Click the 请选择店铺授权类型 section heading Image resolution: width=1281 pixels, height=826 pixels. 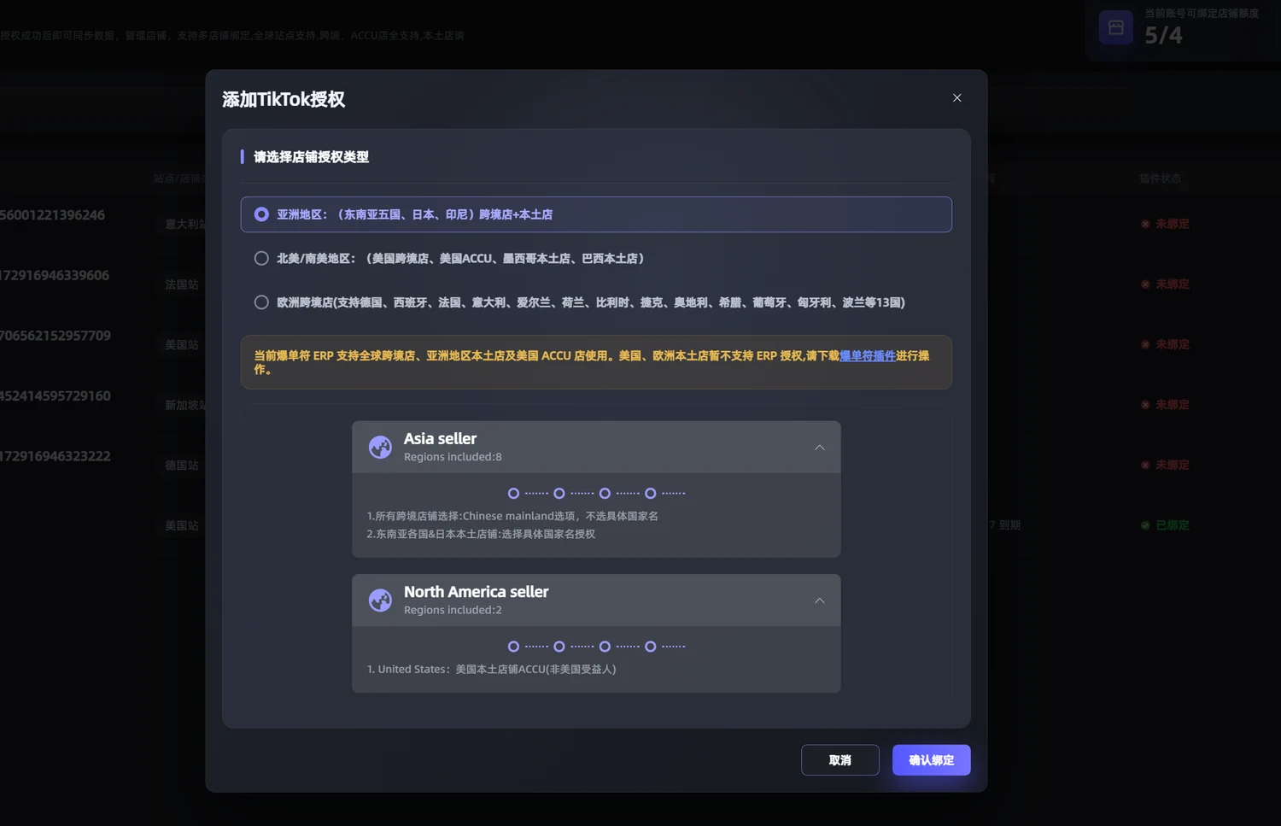(x=311, y=157)
